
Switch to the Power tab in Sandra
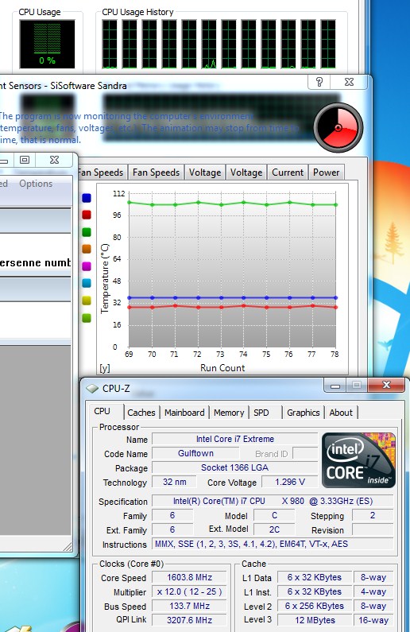327,173
